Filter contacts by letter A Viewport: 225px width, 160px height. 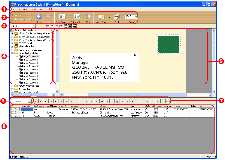coord(36,101)
